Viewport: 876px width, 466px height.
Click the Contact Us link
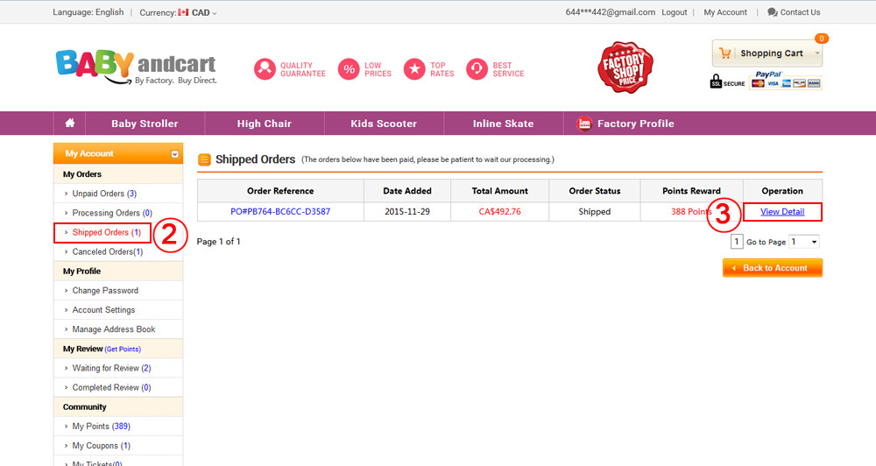pos(800,12)
